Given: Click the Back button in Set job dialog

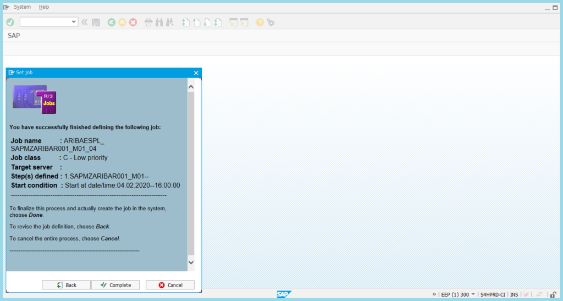Looking at the screenshot, I should [x=66, y=285].
